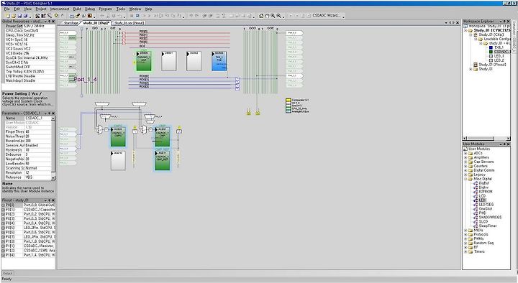Open the File menu
This screenshot has height=283, width=518.
tap(6, 9)
